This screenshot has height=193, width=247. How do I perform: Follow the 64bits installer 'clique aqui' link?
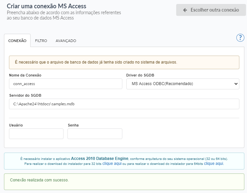[213, 164]
